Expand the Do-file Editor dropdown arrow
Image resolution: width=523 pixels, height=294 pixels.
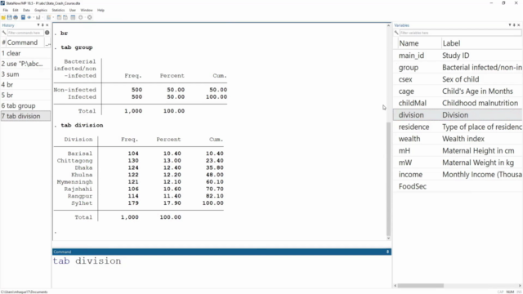click(x=53, y=17)
